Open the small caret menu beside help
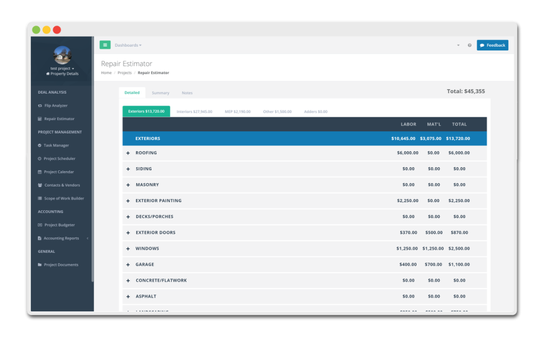544x350 pixels. (458, 45)
